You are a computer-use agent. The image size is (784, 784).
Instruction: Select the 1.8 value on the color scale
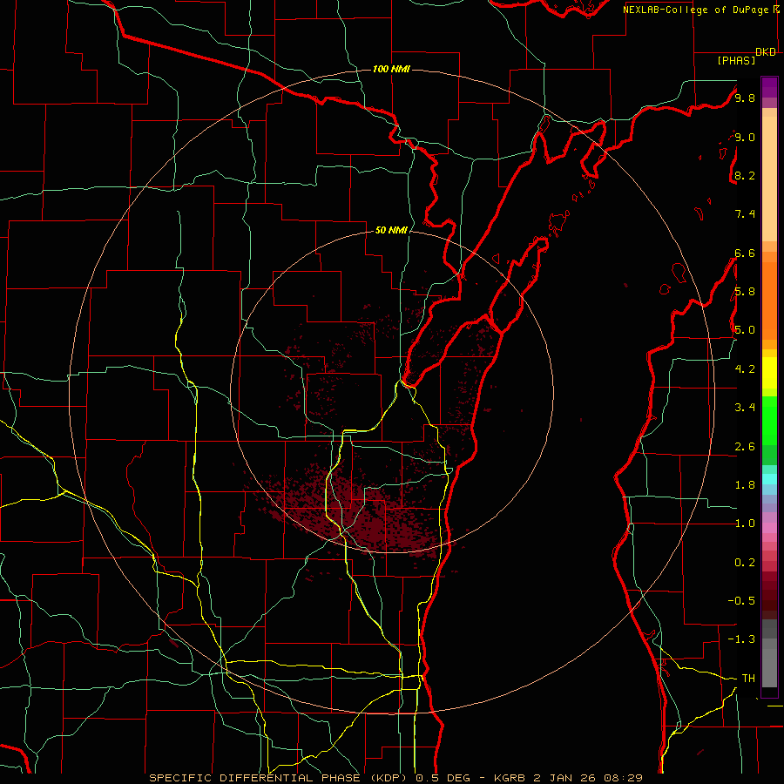pos(745,485)
